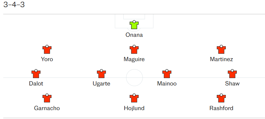
Task: Select Shaw's red shirt icon
Action: click(232, 74)
